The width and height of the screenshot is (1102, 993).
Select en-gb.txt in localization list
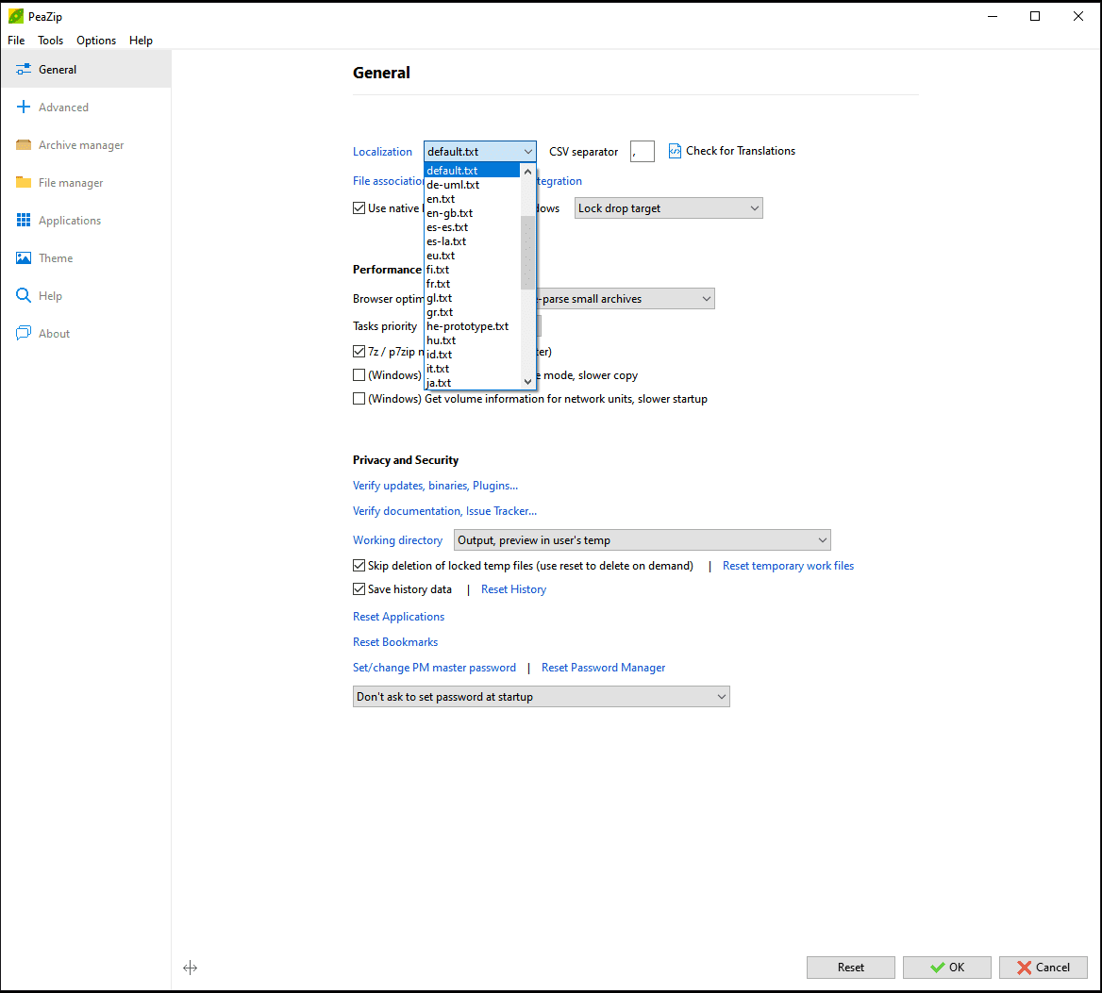(473, 213)
